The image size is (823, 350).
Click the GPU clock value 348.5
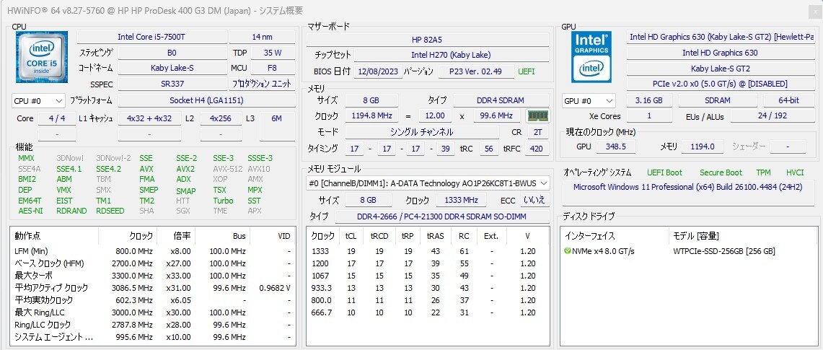click(616, 146)
